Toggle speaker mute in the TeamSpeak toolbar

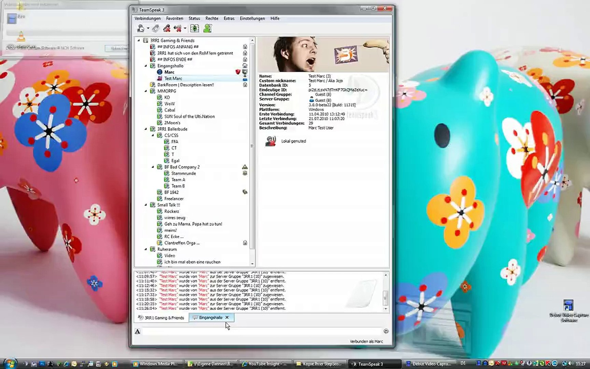177,28
